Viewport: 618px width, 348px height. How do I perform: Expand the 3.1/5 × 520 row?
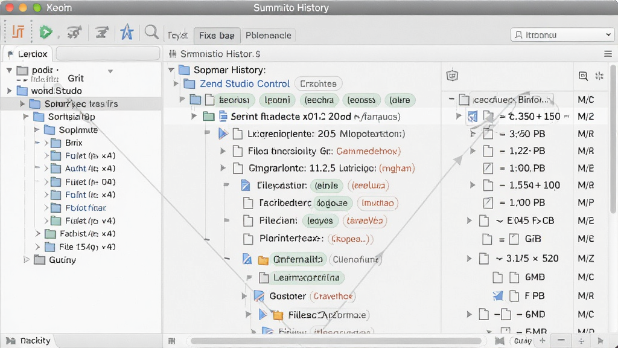[469, 259]
